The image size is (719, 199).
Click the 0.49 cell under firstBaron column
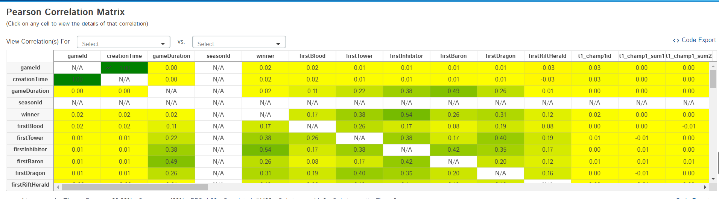453,91
